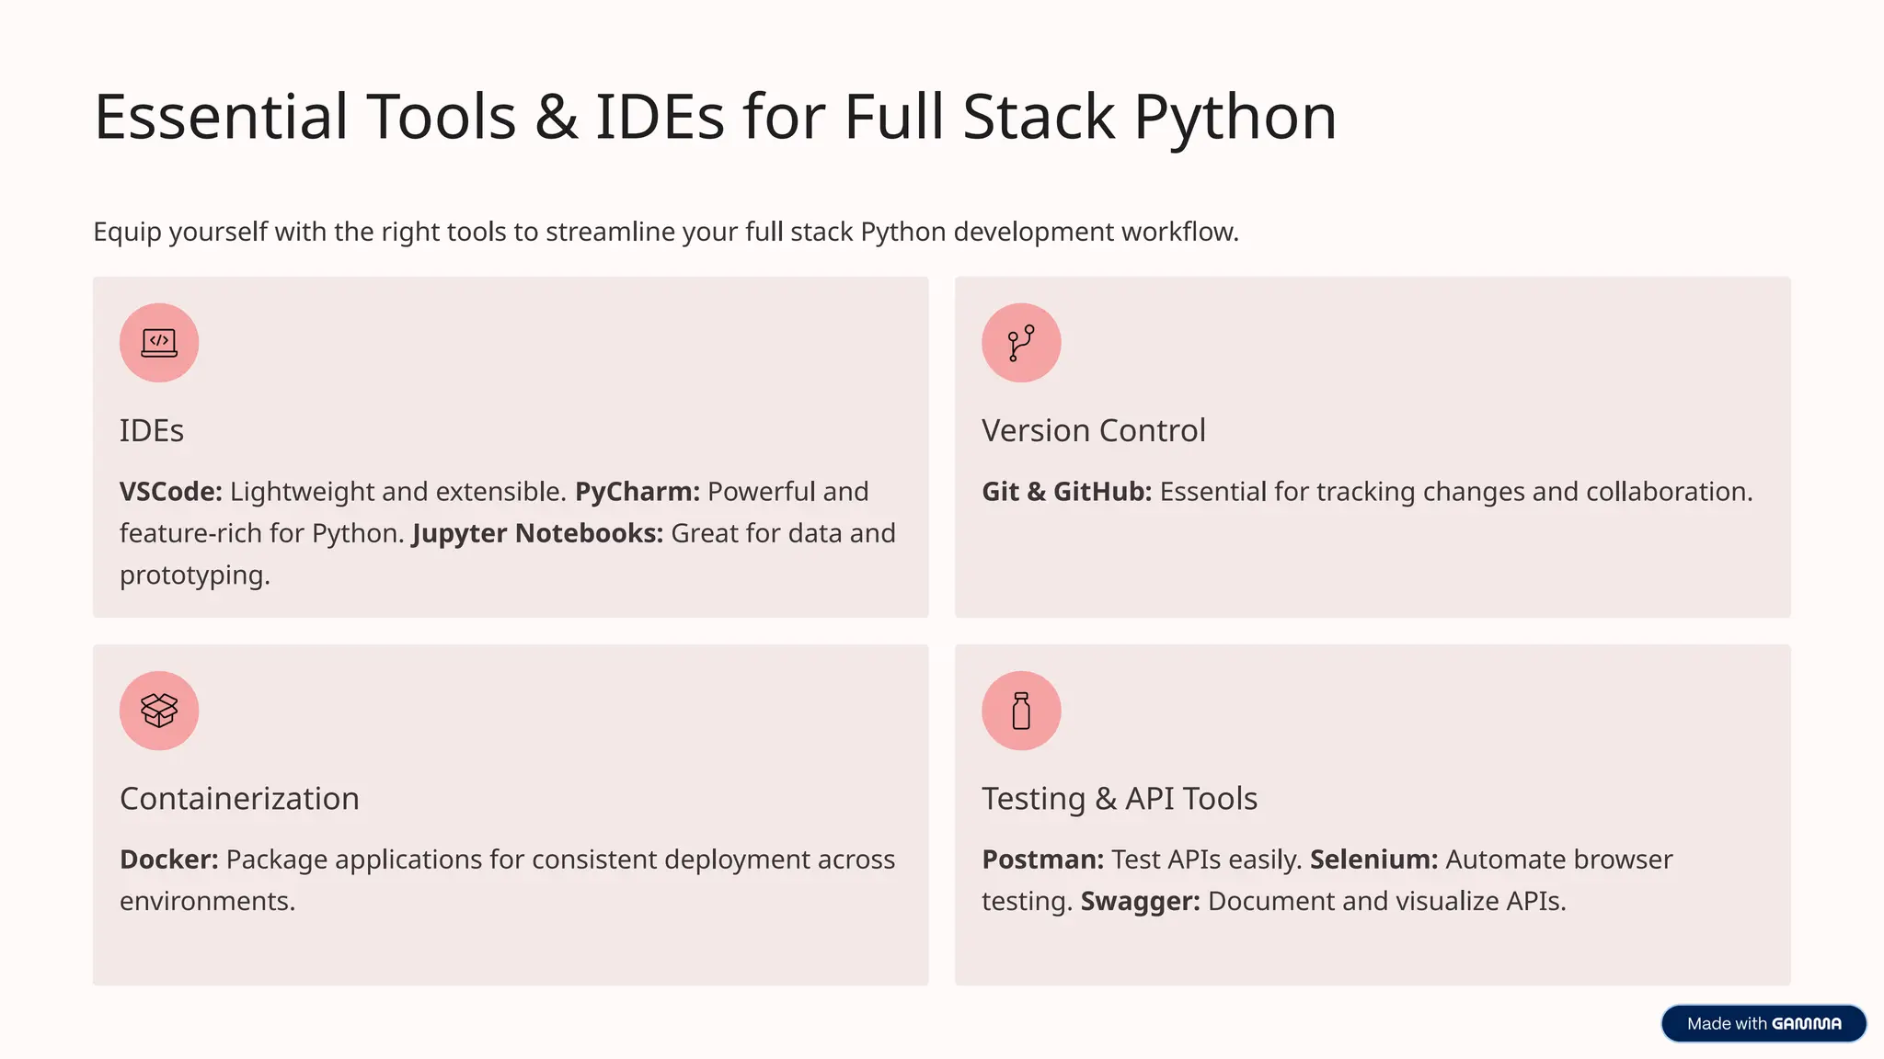Image resolution: width=1884 pixels, height=1059 pixels.
Task: Click the bold Git & GitHub: label
Action: click(x=1066, y=492)
